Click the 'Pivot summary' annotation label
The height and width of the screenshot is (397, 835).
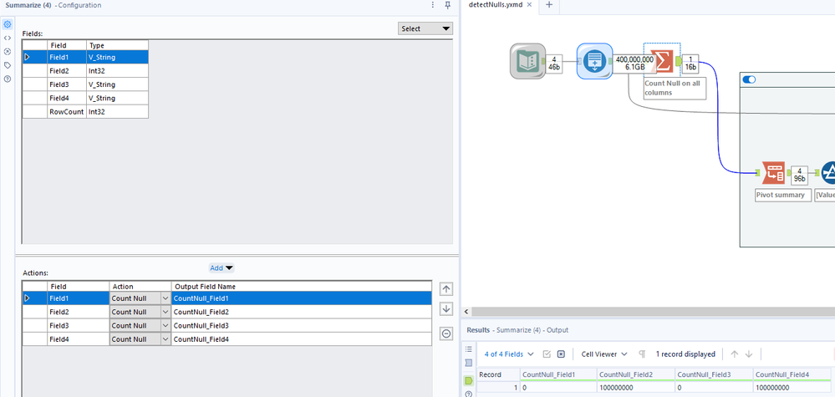coord(783,195)
